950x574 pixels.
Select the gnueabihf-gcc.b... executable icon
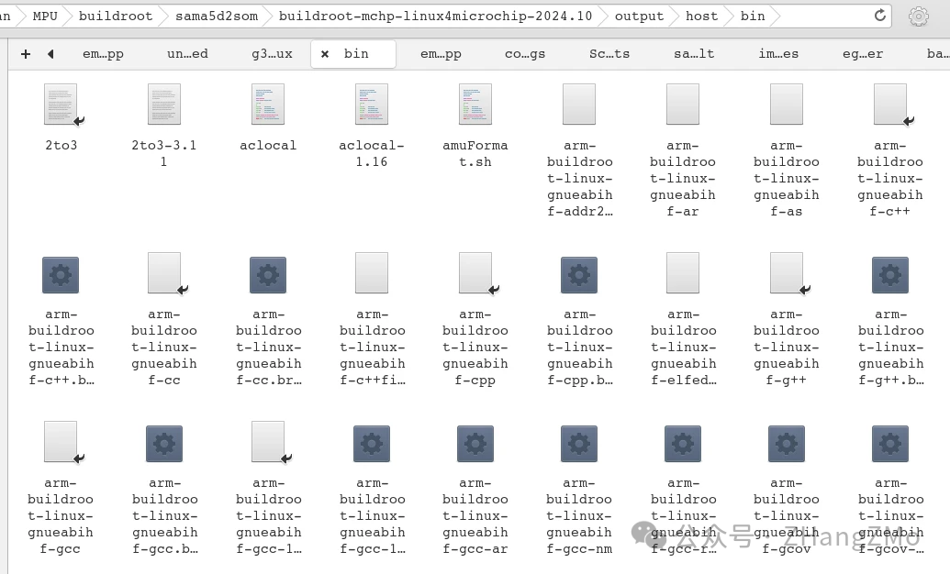[x=164, y=444]
